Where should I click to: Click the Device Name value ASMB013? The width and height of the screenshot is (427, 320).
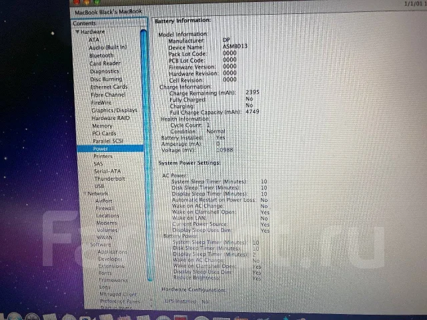click(x=235, y=46)
